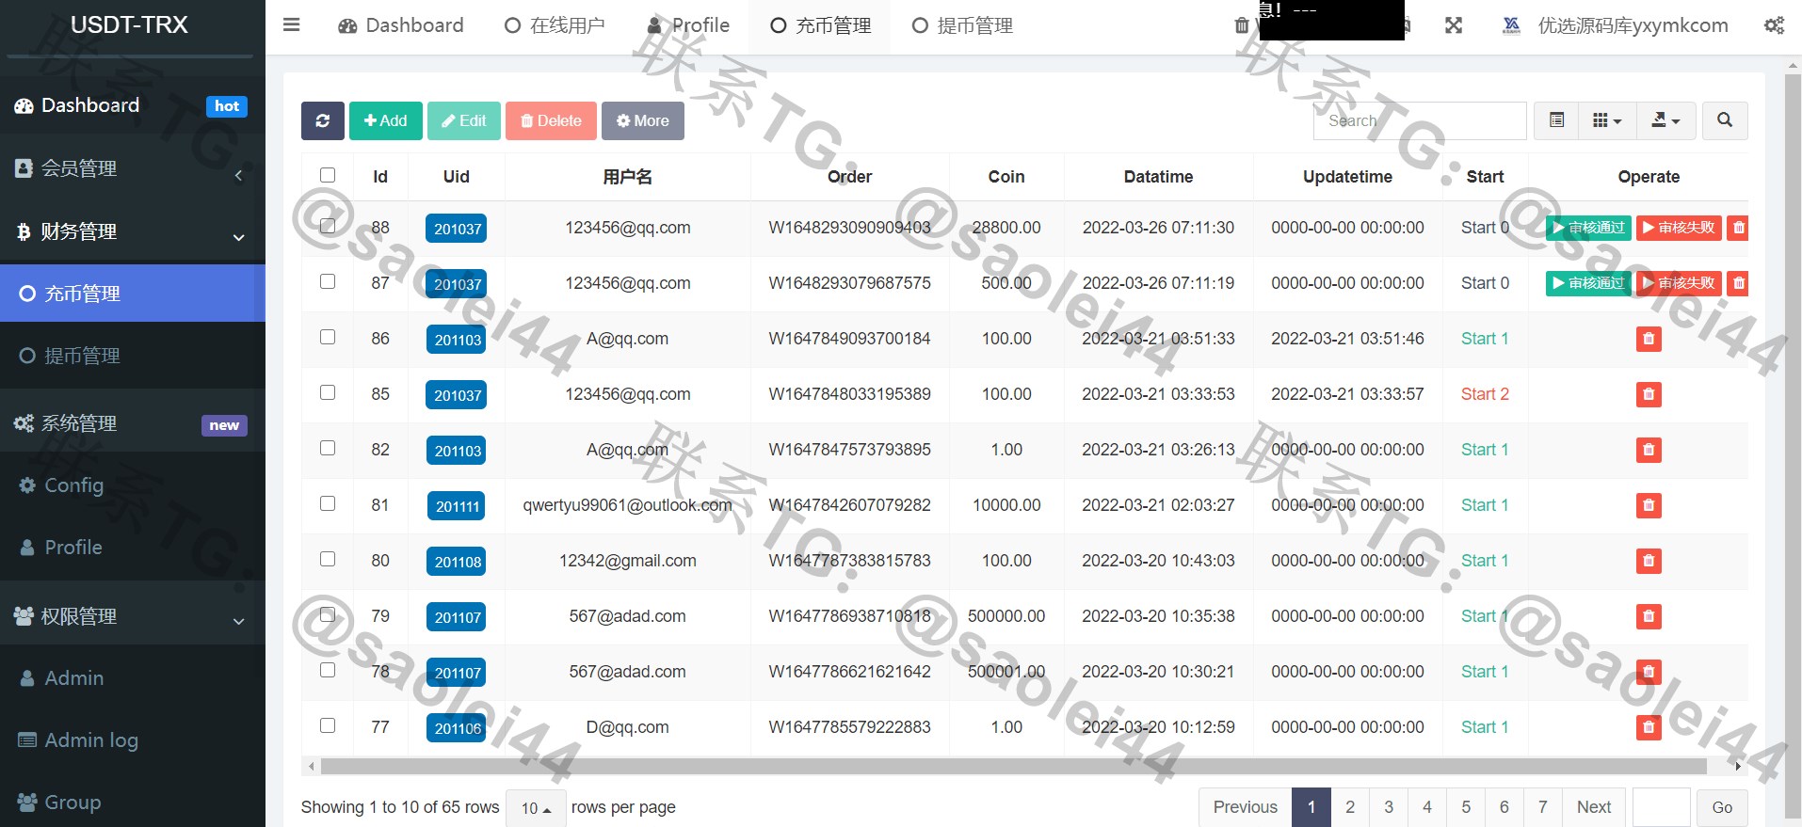The image size is (1802, 827).
Task: Open the rows per page dropdown
Action: point(536,808)
